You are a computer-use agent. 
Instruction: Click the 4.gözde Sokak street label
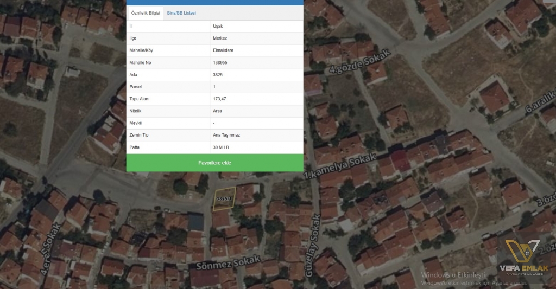click(360, 61)
